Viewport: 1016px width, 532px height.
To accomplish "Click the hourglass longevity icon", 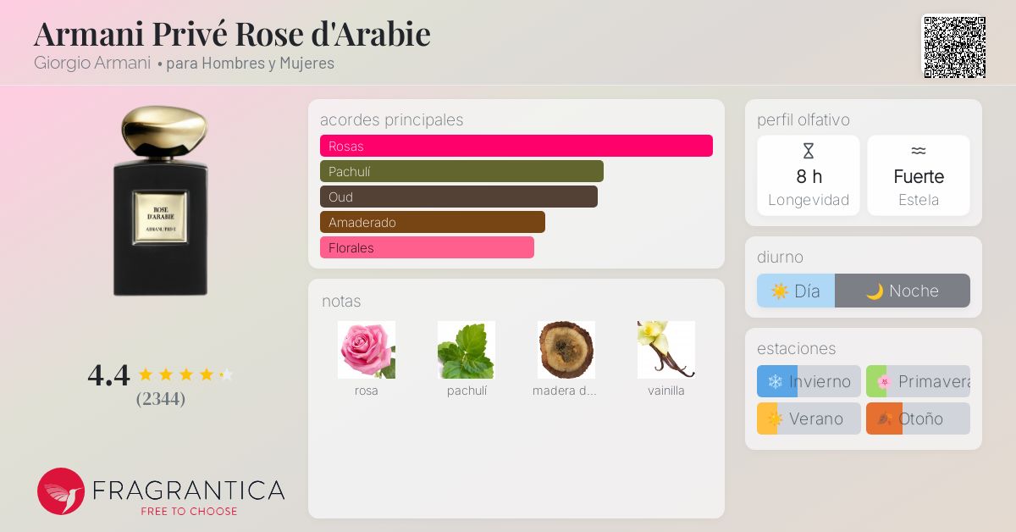I will pyautogui.click(x=808, y=152).
